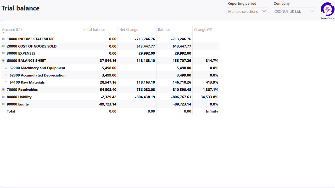Open the Company dropdown showing CRONUS UK Ltd.

[294, 11]
